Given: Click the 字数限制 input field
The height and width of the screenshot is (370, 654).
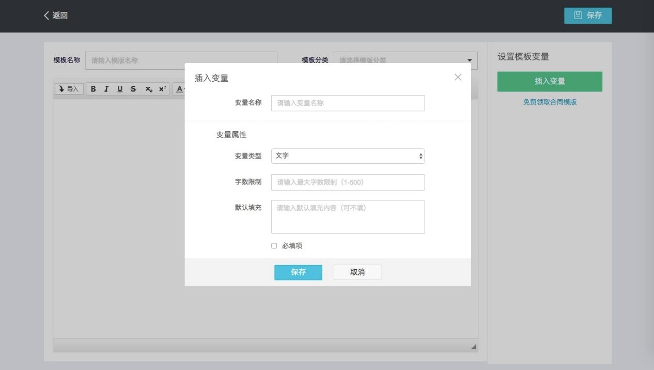Looking at the screenshot, I should 348,182.
